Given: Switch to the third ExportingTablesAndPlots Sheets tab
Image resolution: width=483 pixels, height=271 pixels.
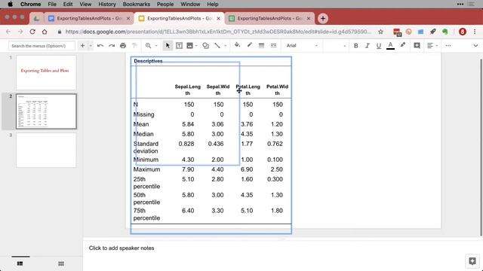Looking at the screenshot, I should [269, 18].
